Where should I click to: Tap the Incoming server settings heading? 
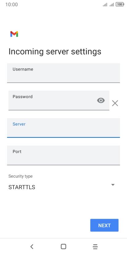[x=55, y=52]
